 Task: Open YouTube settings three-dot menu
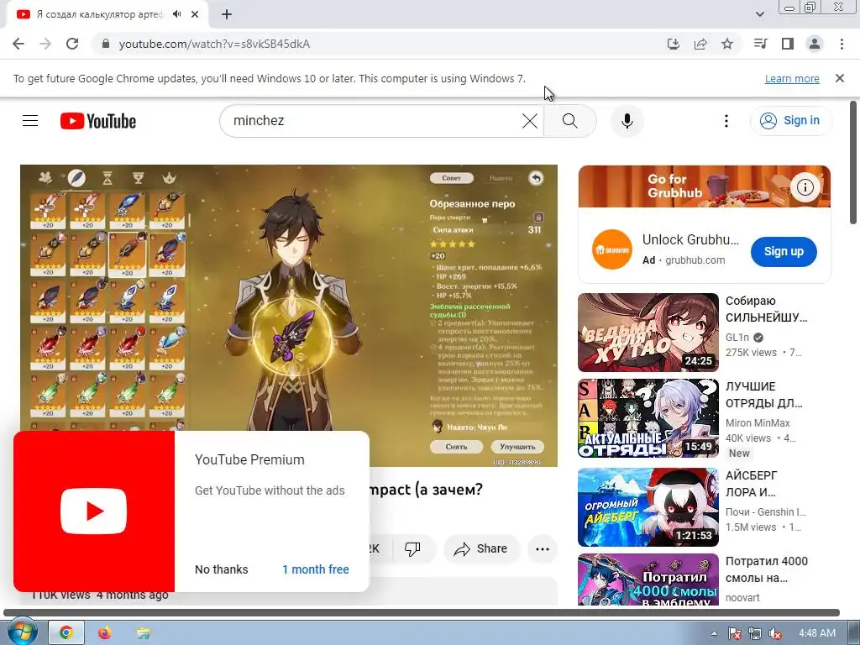click(x=726, y=121)
